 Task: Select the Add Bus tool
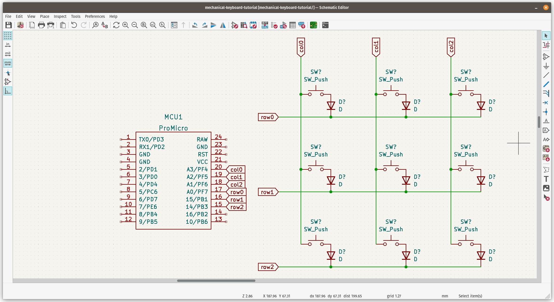pyautogui.click(x=546, y=85)
